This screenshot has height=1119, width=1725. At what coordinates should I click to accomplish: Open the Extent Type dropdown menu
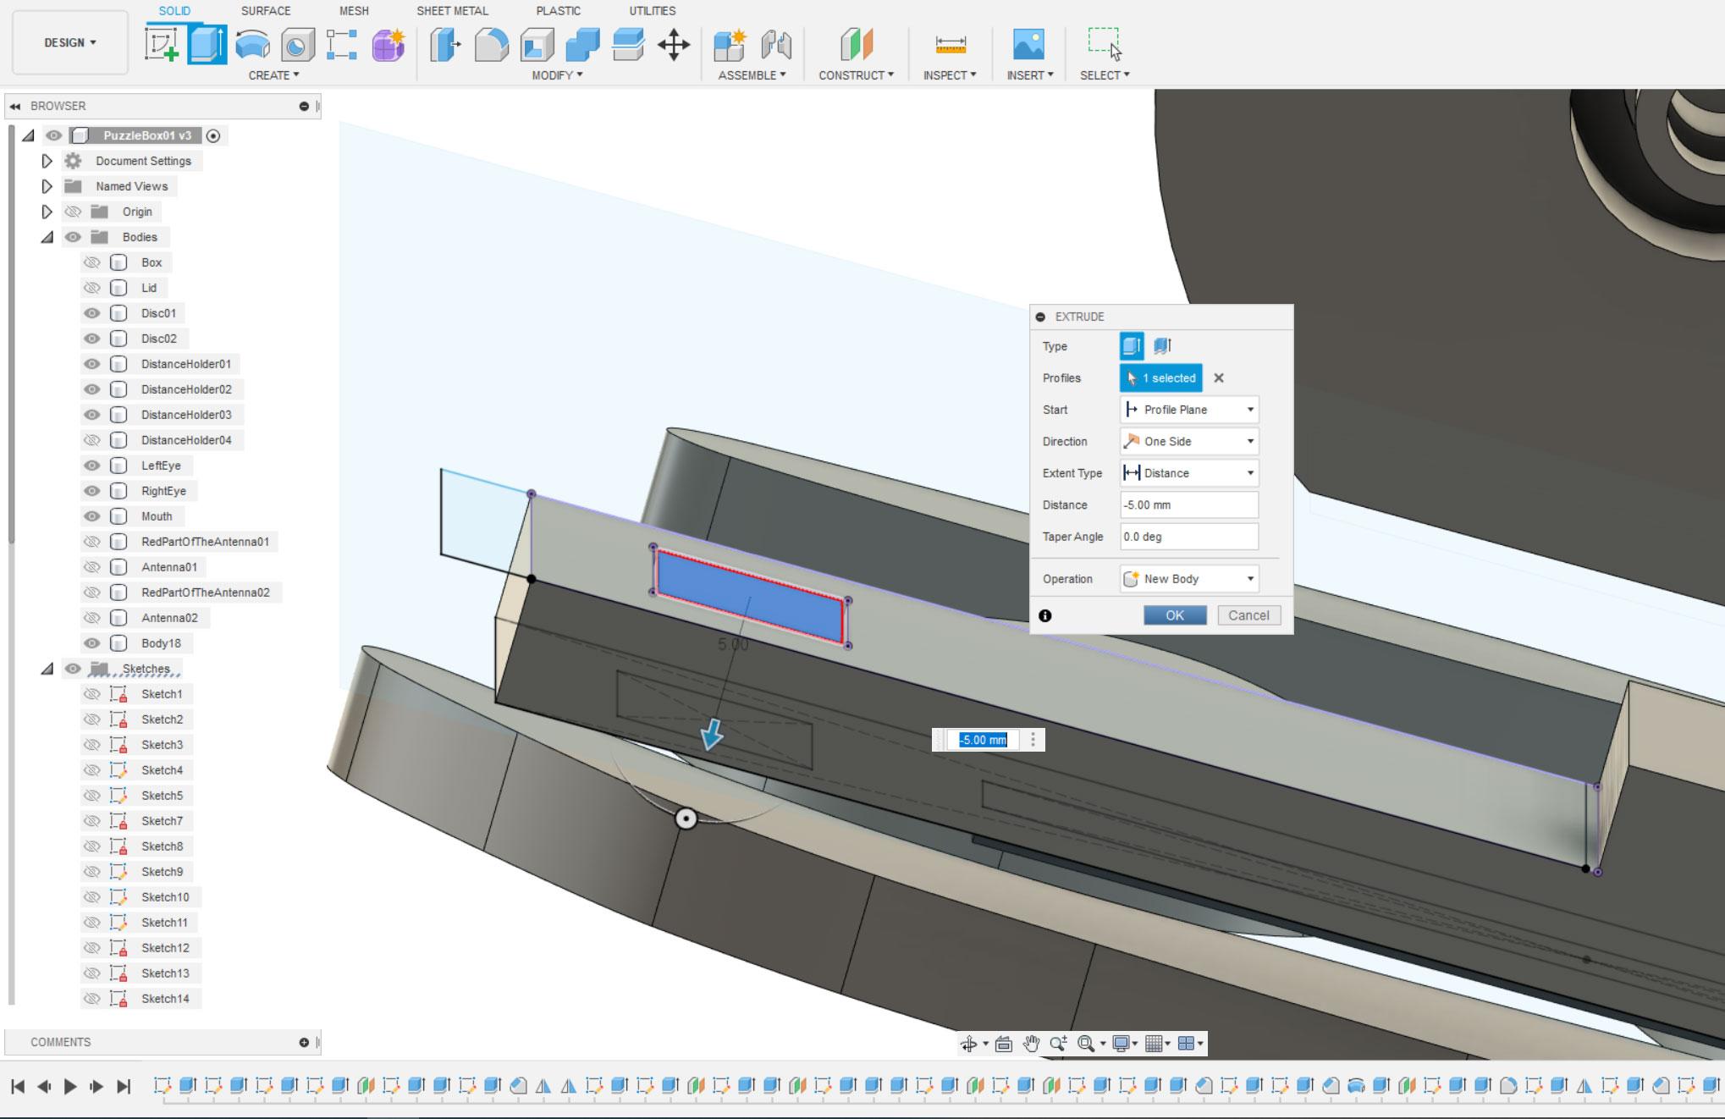click(x=1187, y=473)
